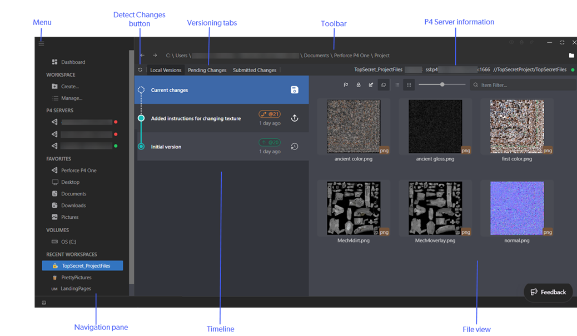Click the navigation pane scrollbar
577x336 pixels.
tap(131, 167)
